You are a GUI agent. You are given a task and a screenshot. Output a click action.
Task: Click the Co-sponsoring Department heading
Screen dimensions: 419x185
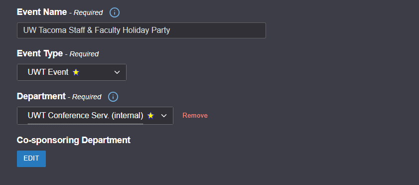tap(74, 140)
